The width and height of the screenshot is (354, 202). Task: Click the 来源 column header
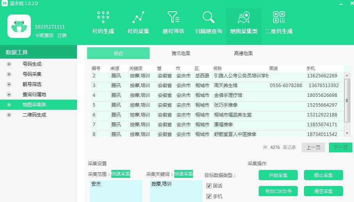coord(115,68)
